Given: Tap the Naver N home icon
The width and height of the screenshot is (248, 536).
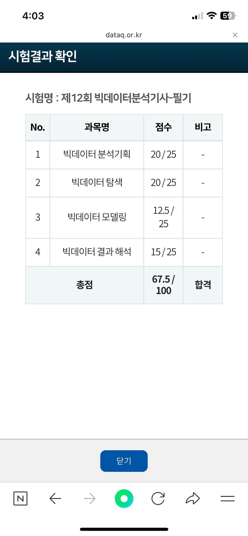Looking at the screenshot, I should click(21, 498).
